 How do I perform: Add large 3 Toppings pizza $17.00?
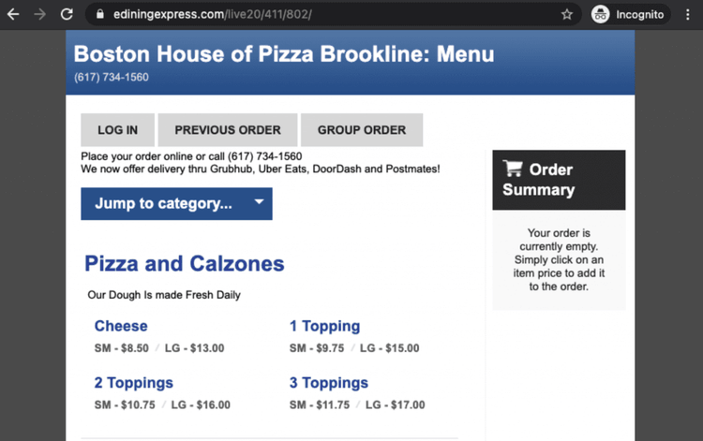tap(395, 405)
